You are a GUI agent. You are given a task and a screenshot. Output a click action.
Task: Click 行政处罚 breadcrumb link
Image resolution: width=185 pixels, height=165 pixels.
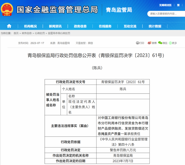[x=40, y=33]
